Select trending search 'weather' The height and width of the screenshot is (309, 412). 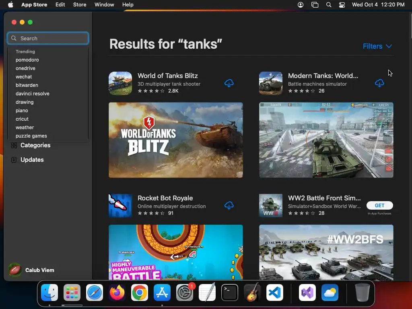pos(25,128)
